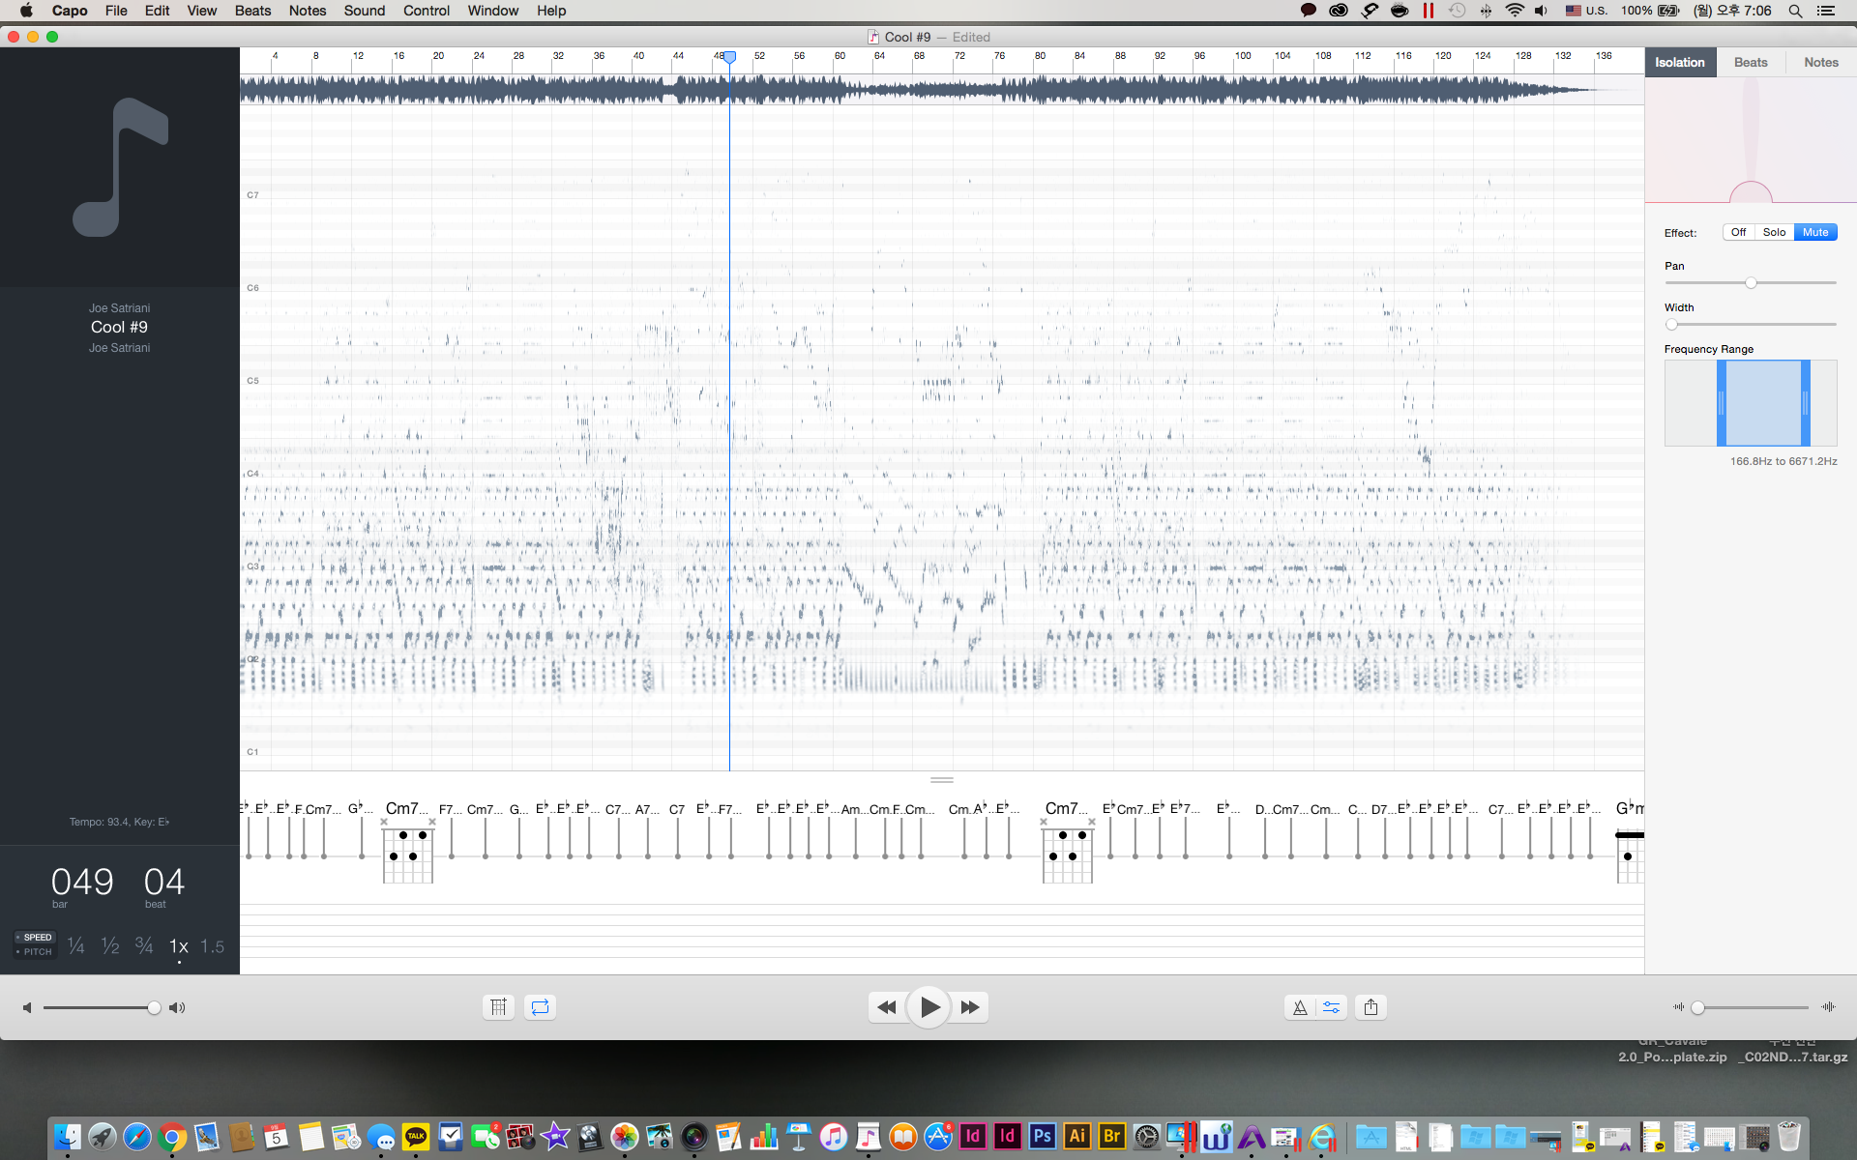Click the resize grip above the chord strip
Image resolution: width=1857 pixels, height=1160 pixels.
[942, 779]
